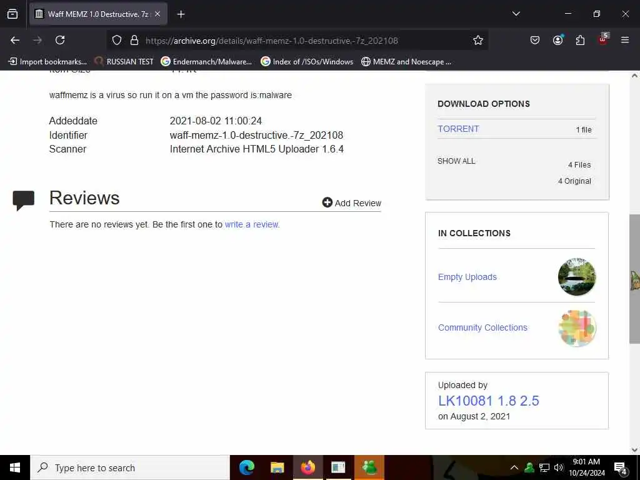Image resolution: width=640 pixels, height=480 pixels.
Task: Open the RUSSIAN TEST bookmark
Action: (x=124, y=62)
